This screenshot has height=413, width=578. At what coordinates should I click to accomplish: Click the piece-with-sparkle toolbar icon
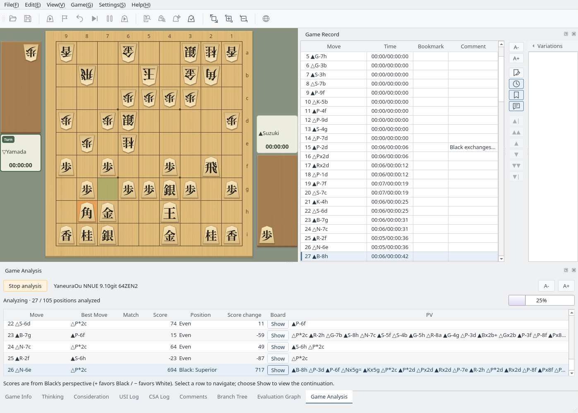(x=177, y=19)
